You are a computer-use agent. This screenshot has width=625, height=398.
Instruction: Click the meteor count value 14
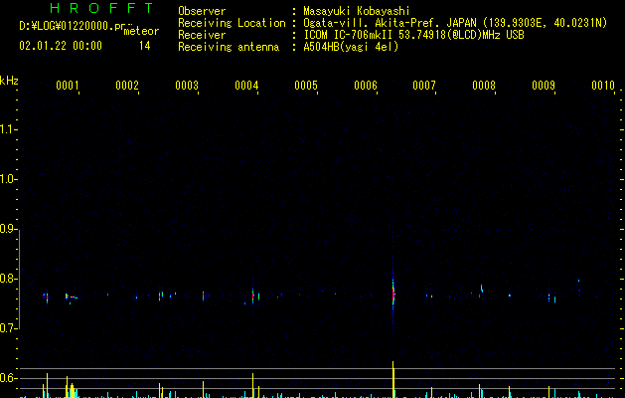tap(145, 46)
